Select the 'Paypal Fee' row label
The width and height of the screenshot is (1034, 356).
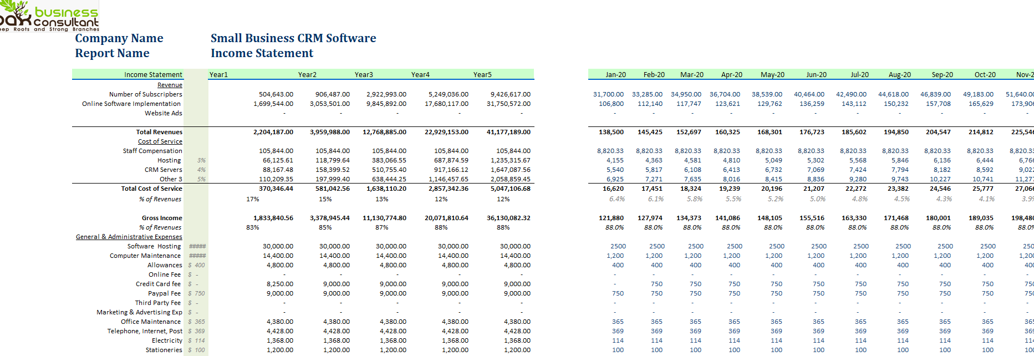coord(165,293)
